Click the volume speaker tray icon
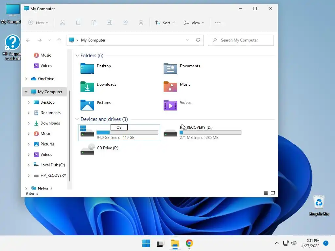 tap(294, 243)
